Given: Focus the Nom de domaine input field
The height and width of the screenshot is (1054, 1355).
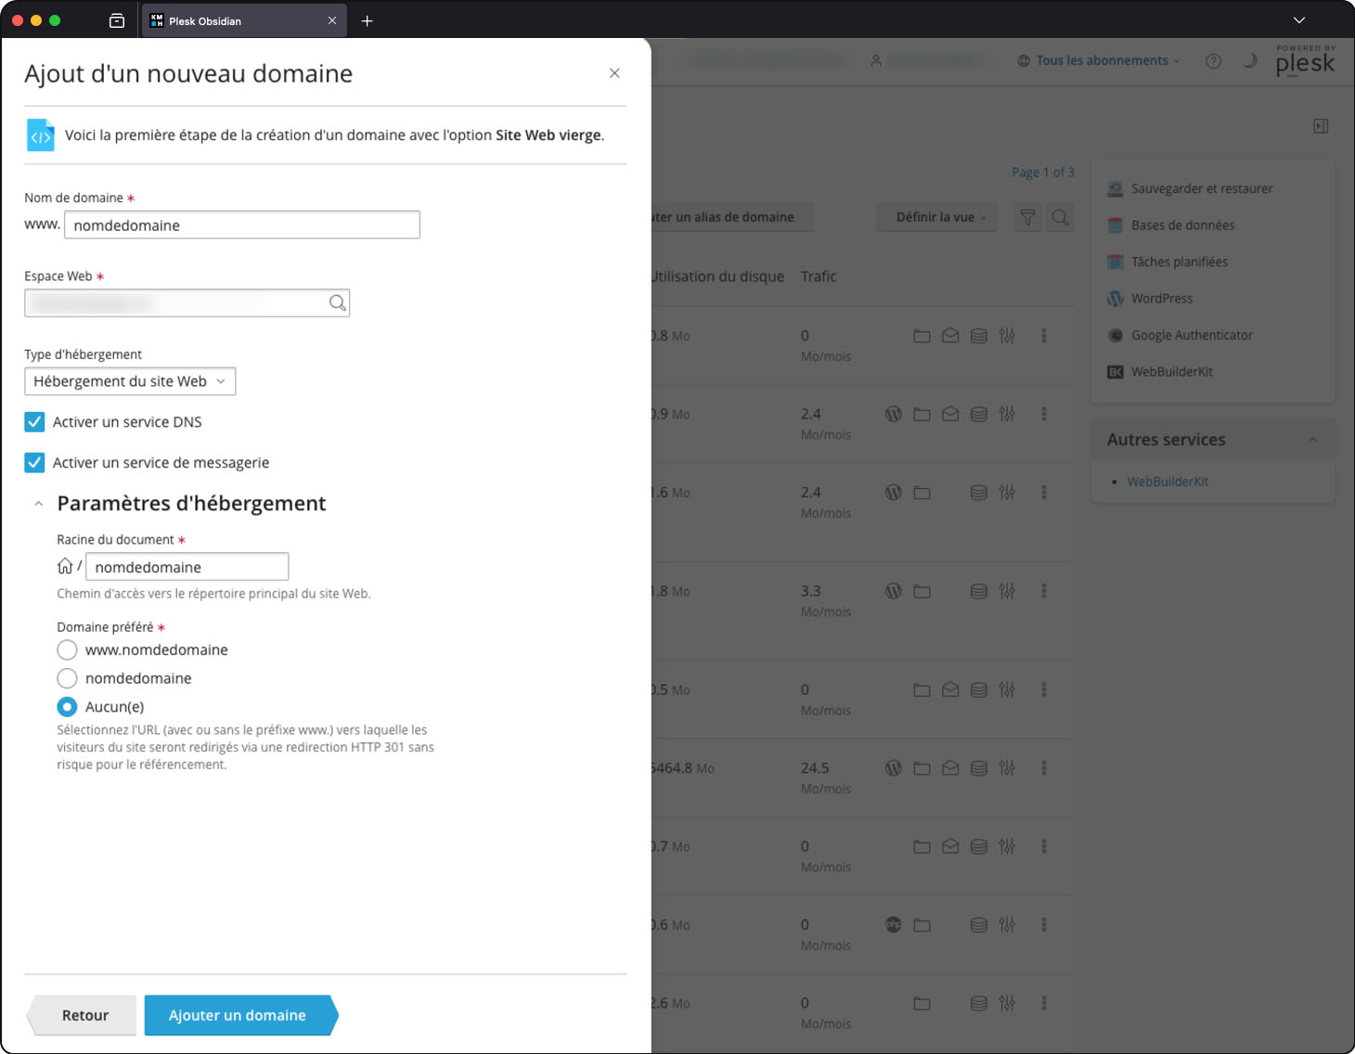Looking at the screenshot, I should pos(242,225).
